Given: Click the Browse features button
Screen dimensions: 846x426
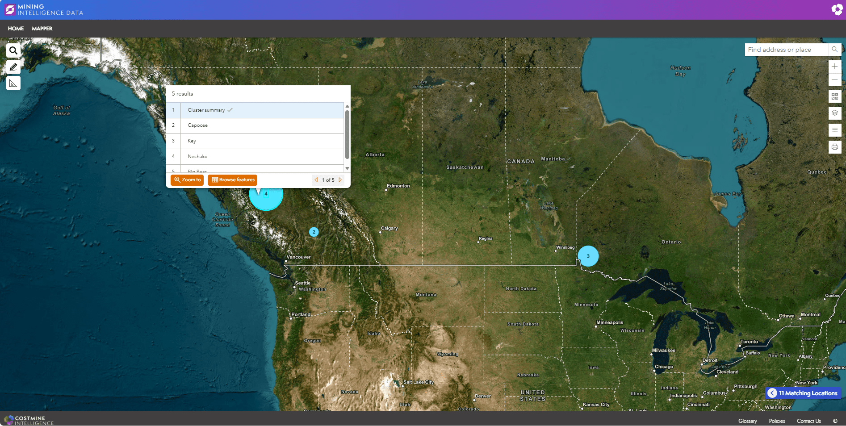Looking at the screenshot, I should tap(232, 180).
